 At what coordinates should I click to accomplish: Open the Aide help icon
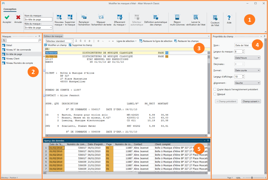click(229, 18)
